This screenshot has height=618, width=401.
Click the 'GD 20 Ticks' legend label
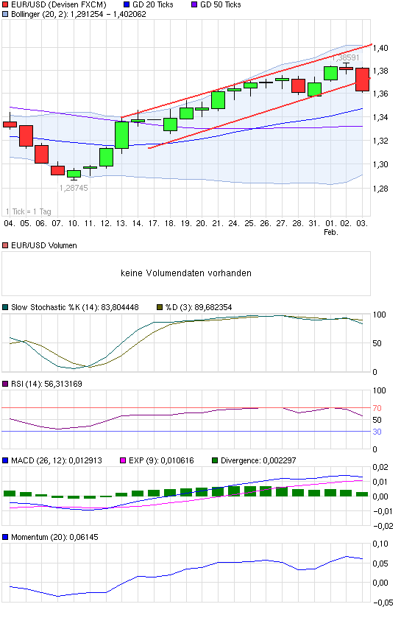pyautogui.click(x=153, y=4)
